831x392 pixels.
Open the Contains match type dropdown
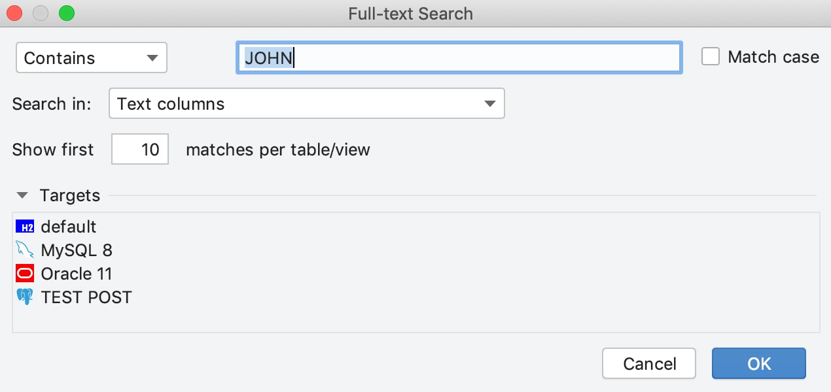point(92,57)
